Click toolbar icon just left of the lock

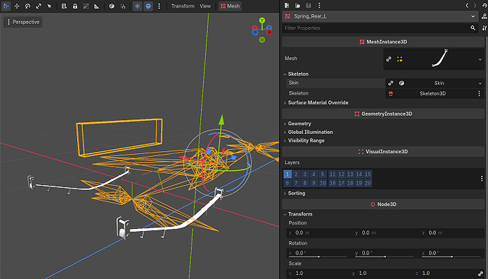64,6
